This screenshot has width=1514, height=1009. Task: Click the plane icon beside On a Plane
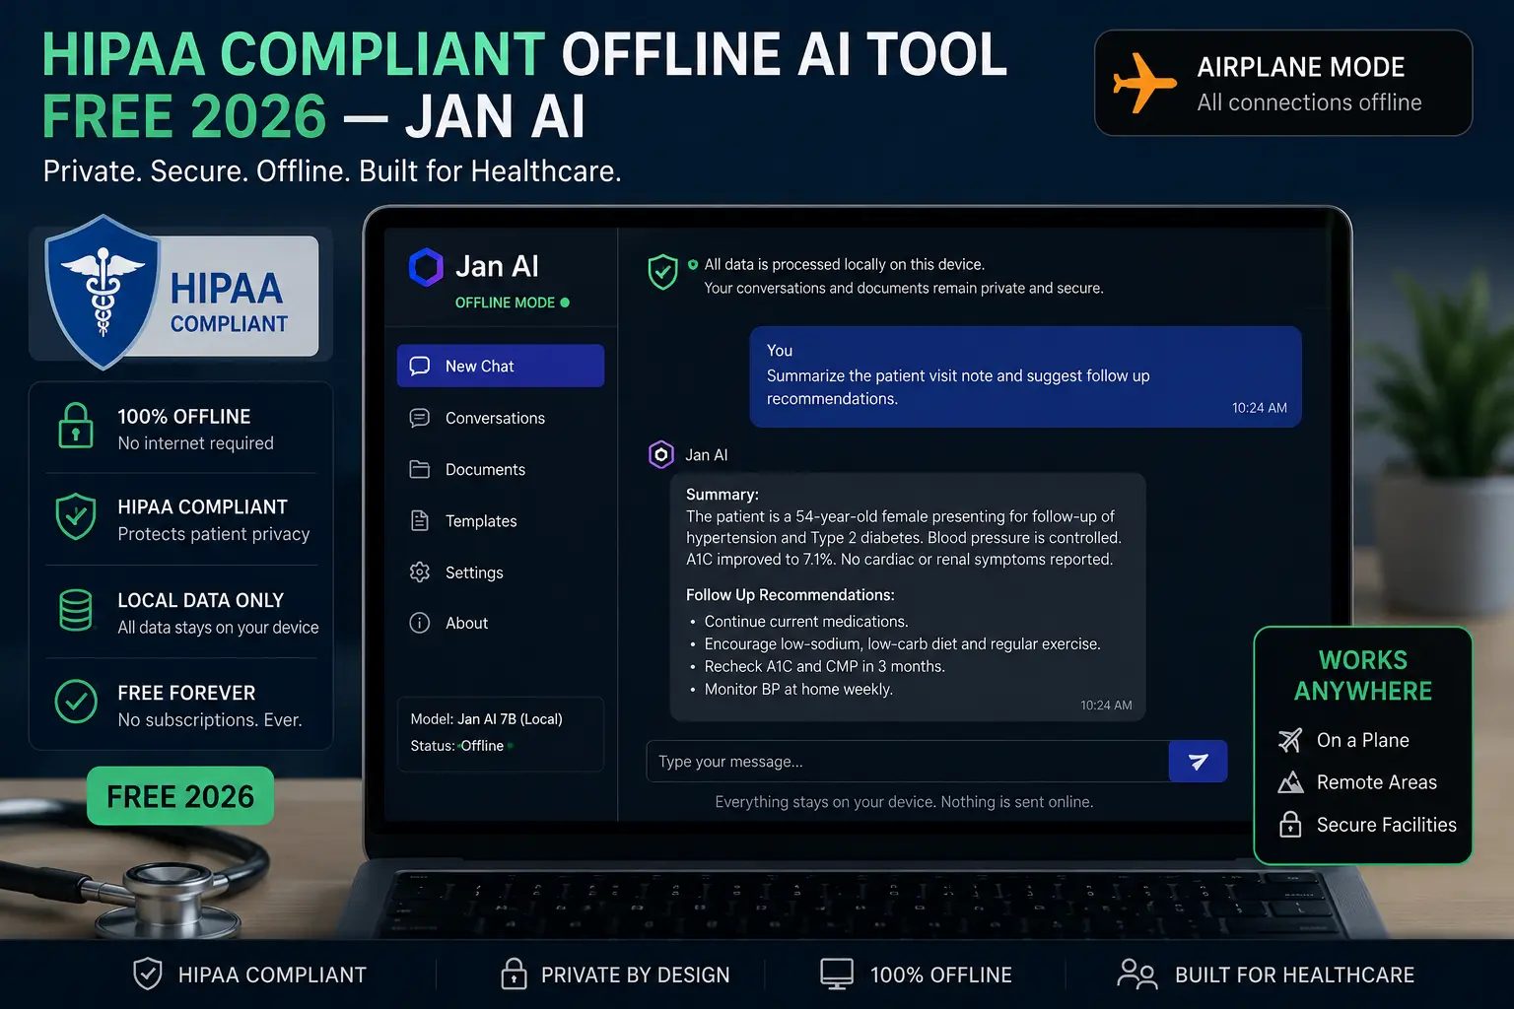1290,740
